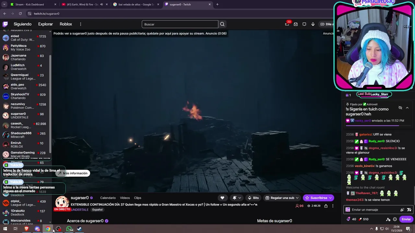Click Roblox in the top navigation
Viewport: 415px width, 233px height.
[x=66, y=24]
